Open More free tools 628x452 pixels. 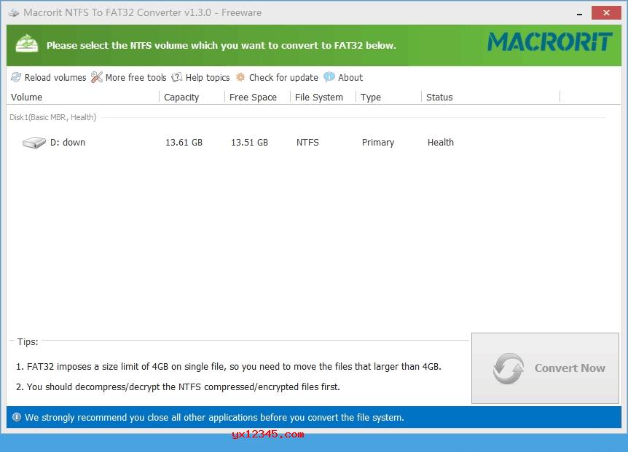(x=128, y=77)
